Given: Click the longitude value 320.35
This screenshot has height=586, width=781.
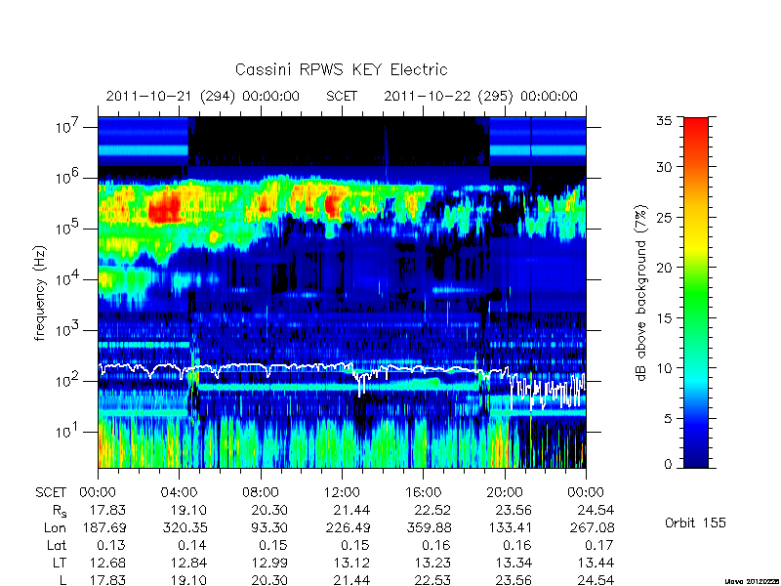Looking at the screenshot, I should click(x=187, y=527).
